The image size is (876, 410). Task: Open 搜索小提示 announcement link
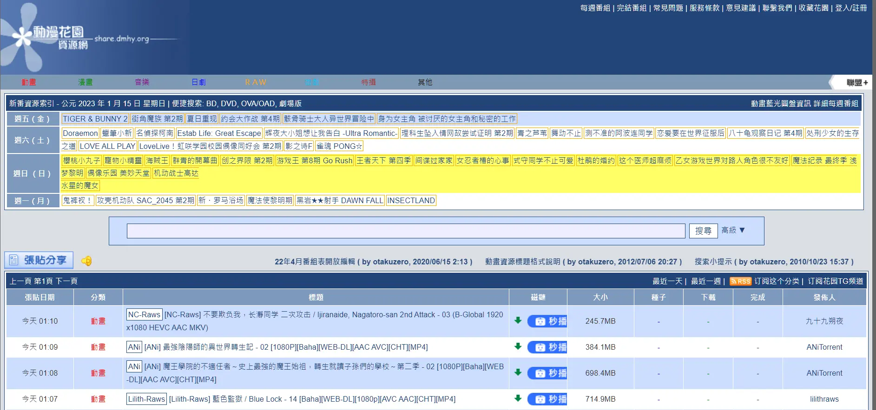coord(713,262)
